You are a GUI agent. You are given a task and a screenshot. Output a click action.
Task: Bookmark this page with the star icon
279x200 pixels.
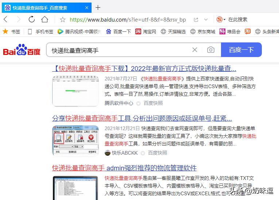pyautogui.click(x=63, y=20)
